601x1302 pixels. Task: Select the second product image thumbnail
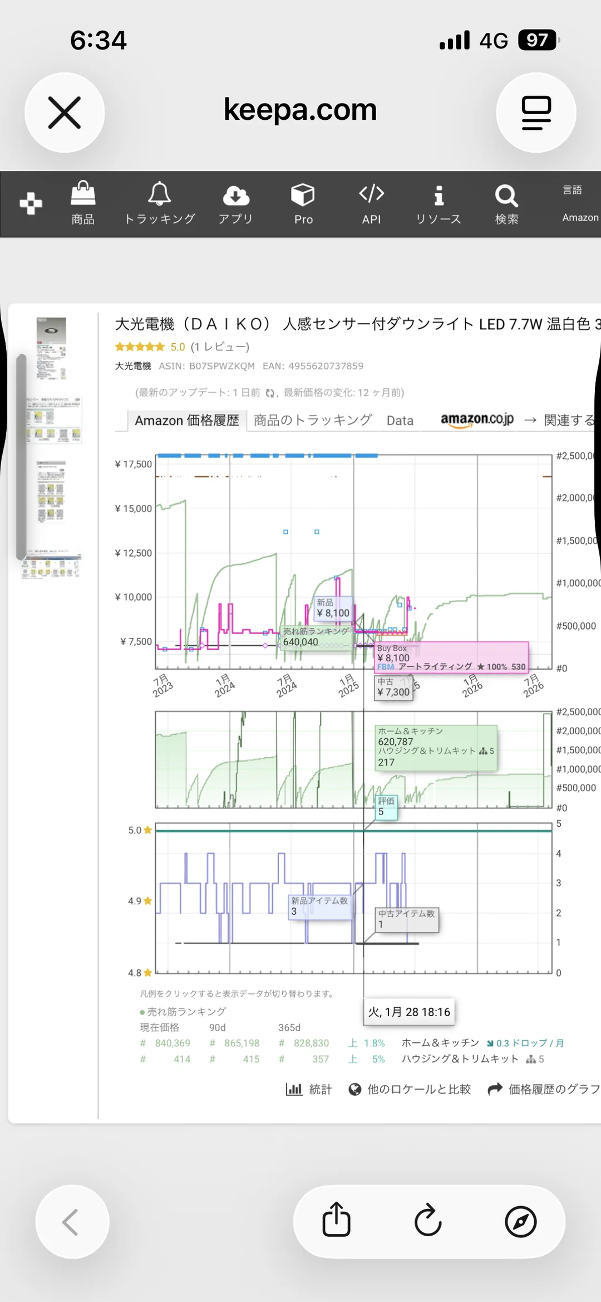coord(54,420)
